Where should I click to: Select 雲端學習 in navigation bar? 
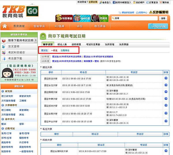click(39, 26)
